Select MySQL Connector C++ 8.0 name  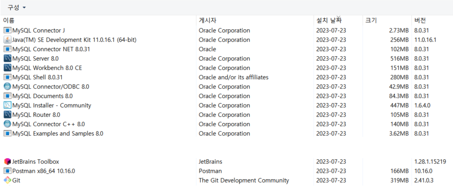(x=48, y=124)
